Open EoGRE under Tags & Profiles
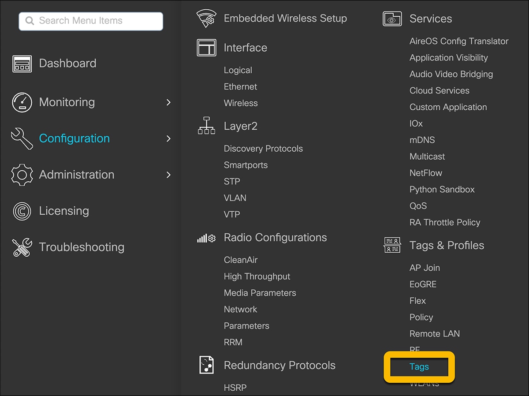This screenshot has height=396, width=529. (423, 284)
